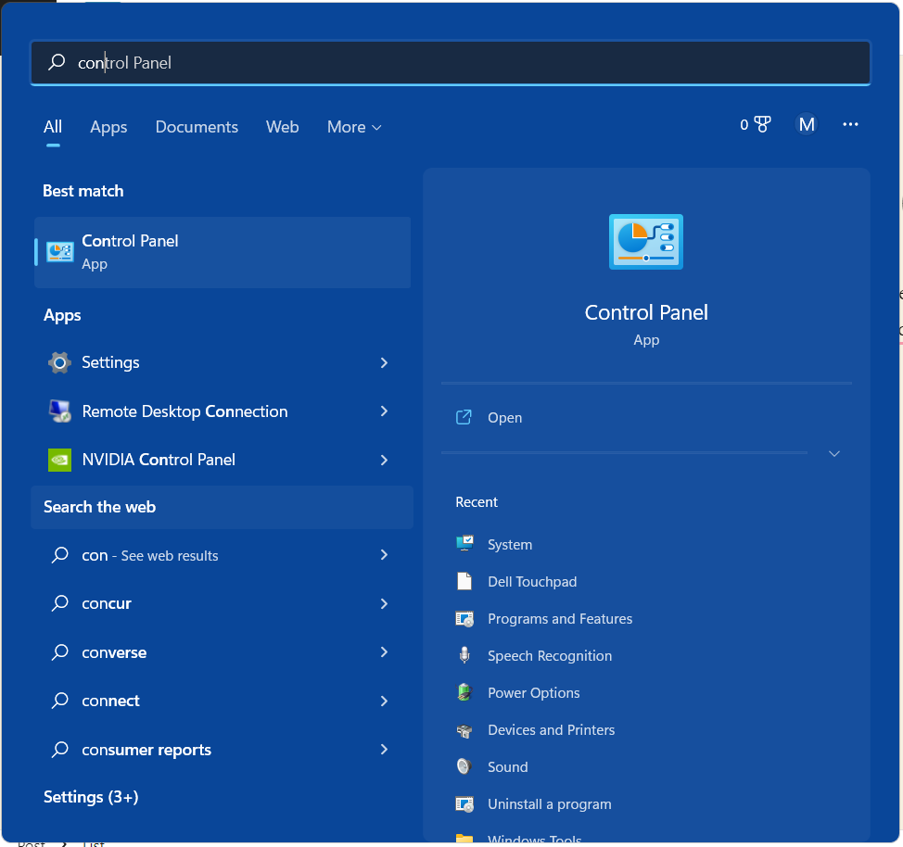Click the Devices and Printers icon
This screenshot has width=903, height=847.
pyautogui.click(x=464, y=730)
